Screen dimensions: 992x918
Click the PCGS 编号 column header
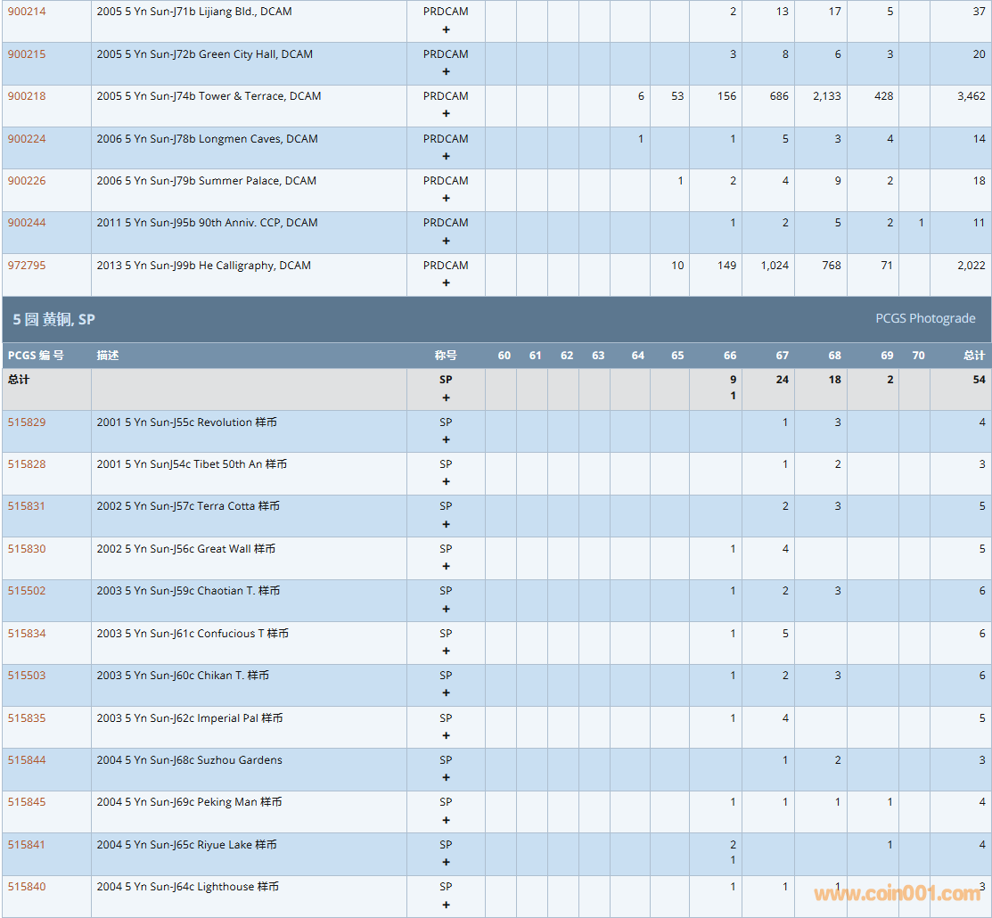coord(36,356)
